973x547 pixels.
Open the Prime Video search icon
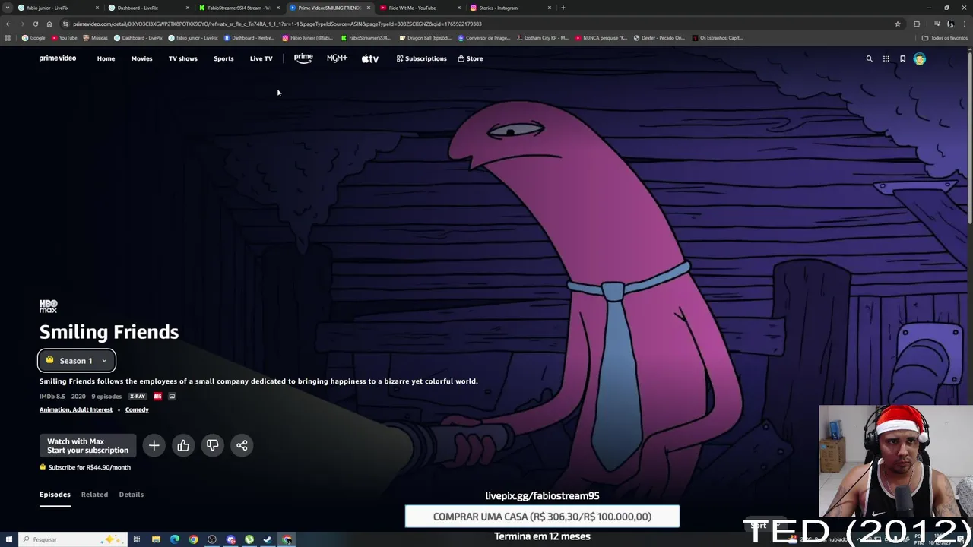click(x=869, y=58)
